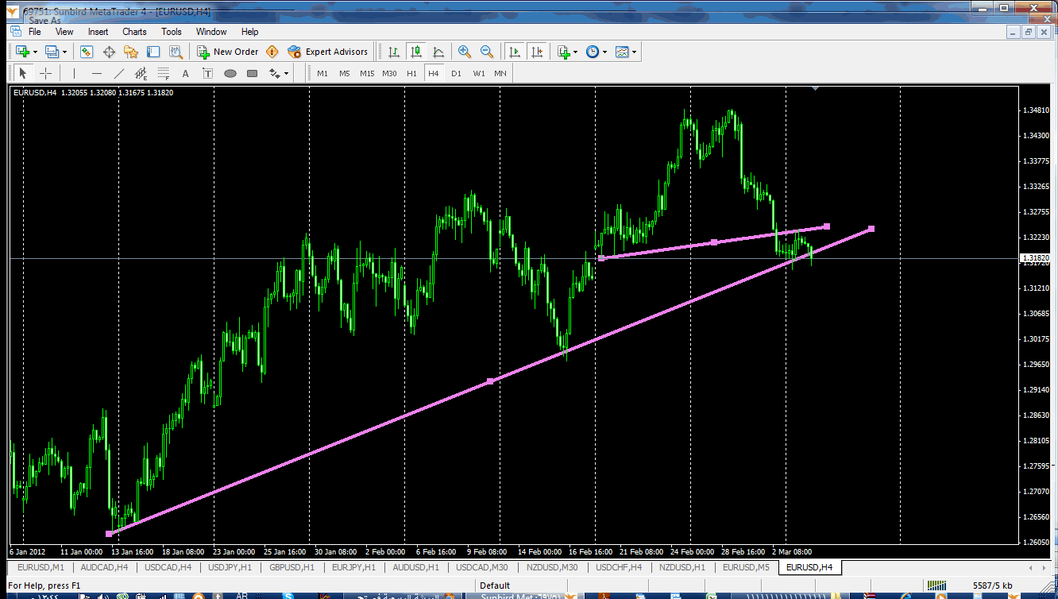Select the Trendline drawing tool
The height and width of the screenshot is (599, 1058).
click(x=119, y=73)
